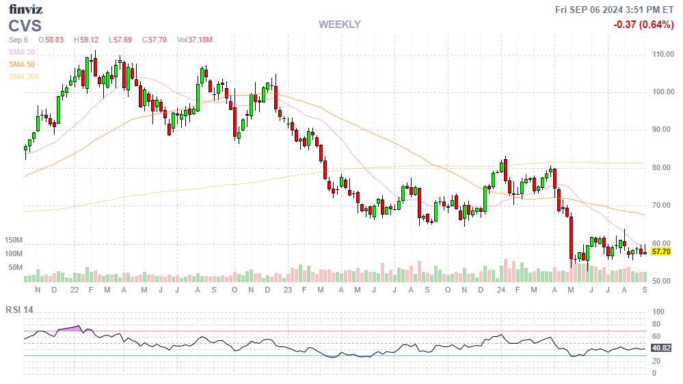Click the '23' year marker on time axis
The width and height of the screenshot is (683, 384).
(x=288, y=290)
